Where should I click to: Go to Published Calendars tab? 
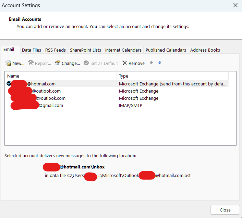click(x=166, y=50)
